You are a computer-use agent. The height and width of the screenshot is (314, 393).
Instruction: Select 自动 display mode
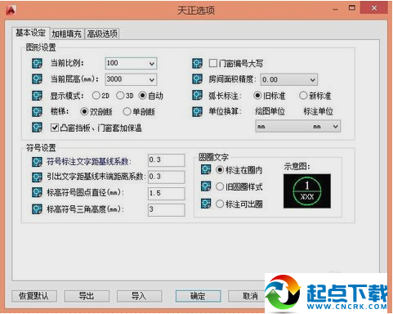coord(142,96)
